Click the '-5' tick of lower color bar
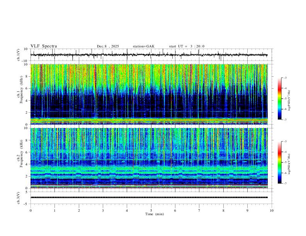The image size is (306, 236). pyautogui.click(x=285, y=162)
